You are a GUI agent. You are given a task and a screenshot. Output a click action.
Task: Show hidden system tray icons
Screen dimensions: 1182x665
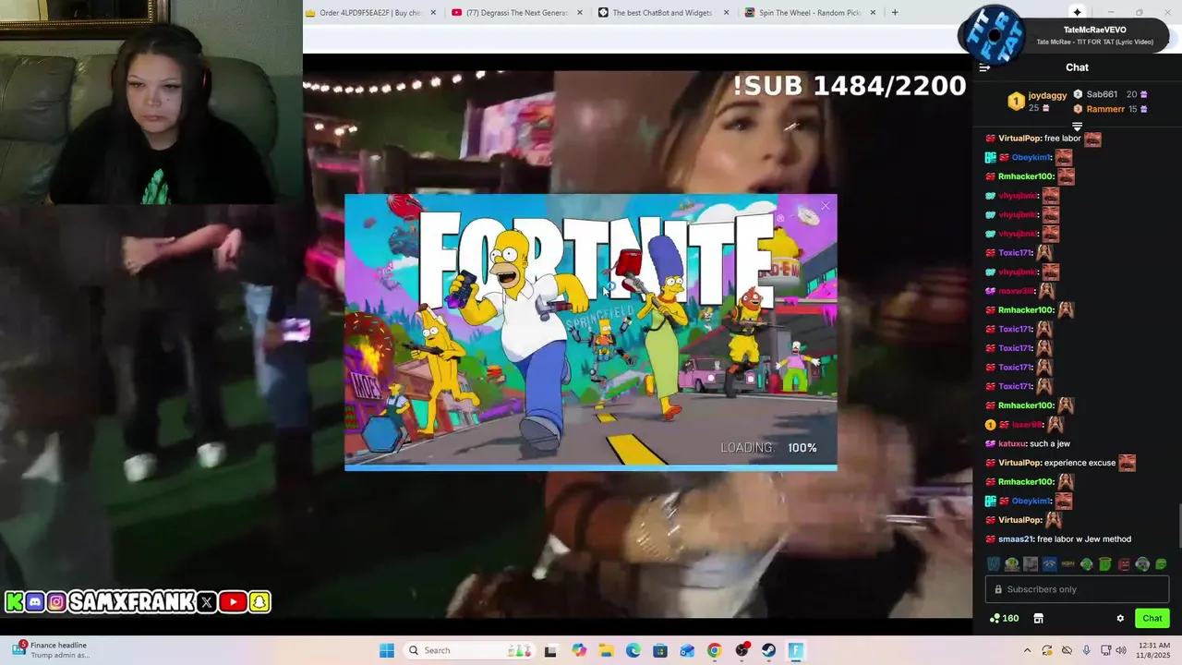[x=1027, y=650]
